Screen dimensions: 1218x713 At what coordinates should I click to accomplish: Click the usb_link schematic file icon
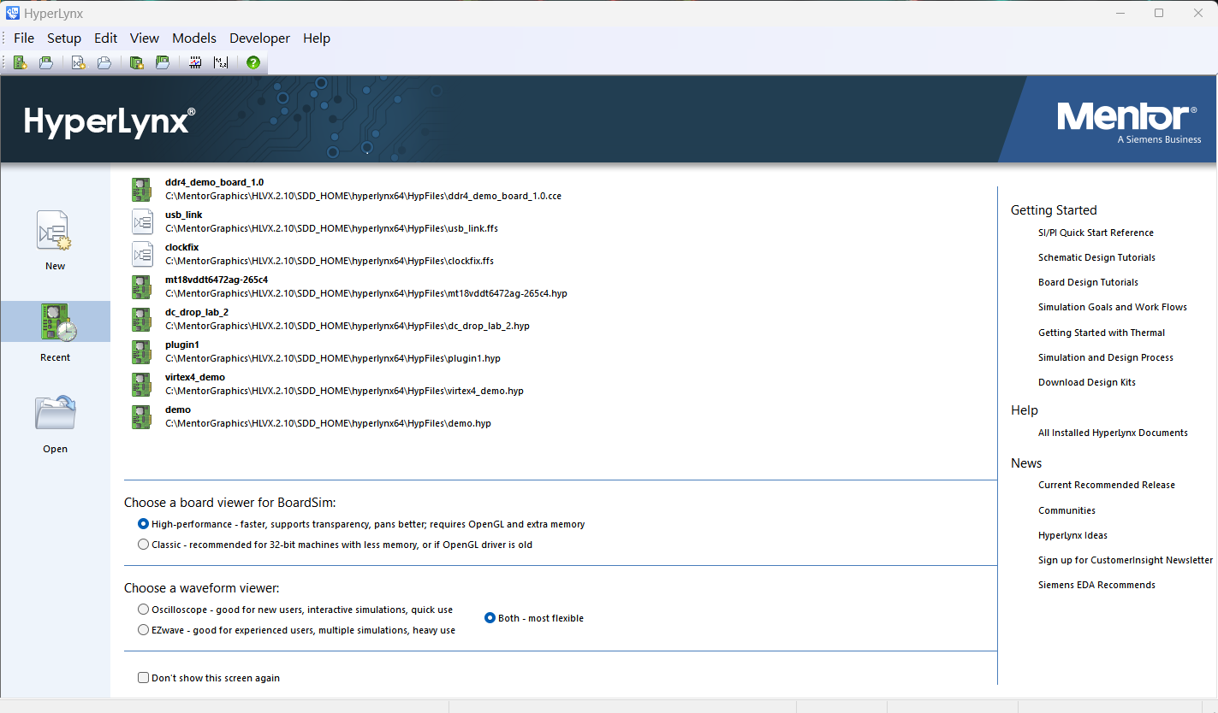pos(141,222)
